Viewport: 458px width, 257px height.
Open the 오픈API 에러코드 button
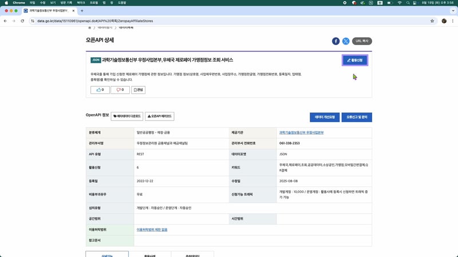click(160, 117)
